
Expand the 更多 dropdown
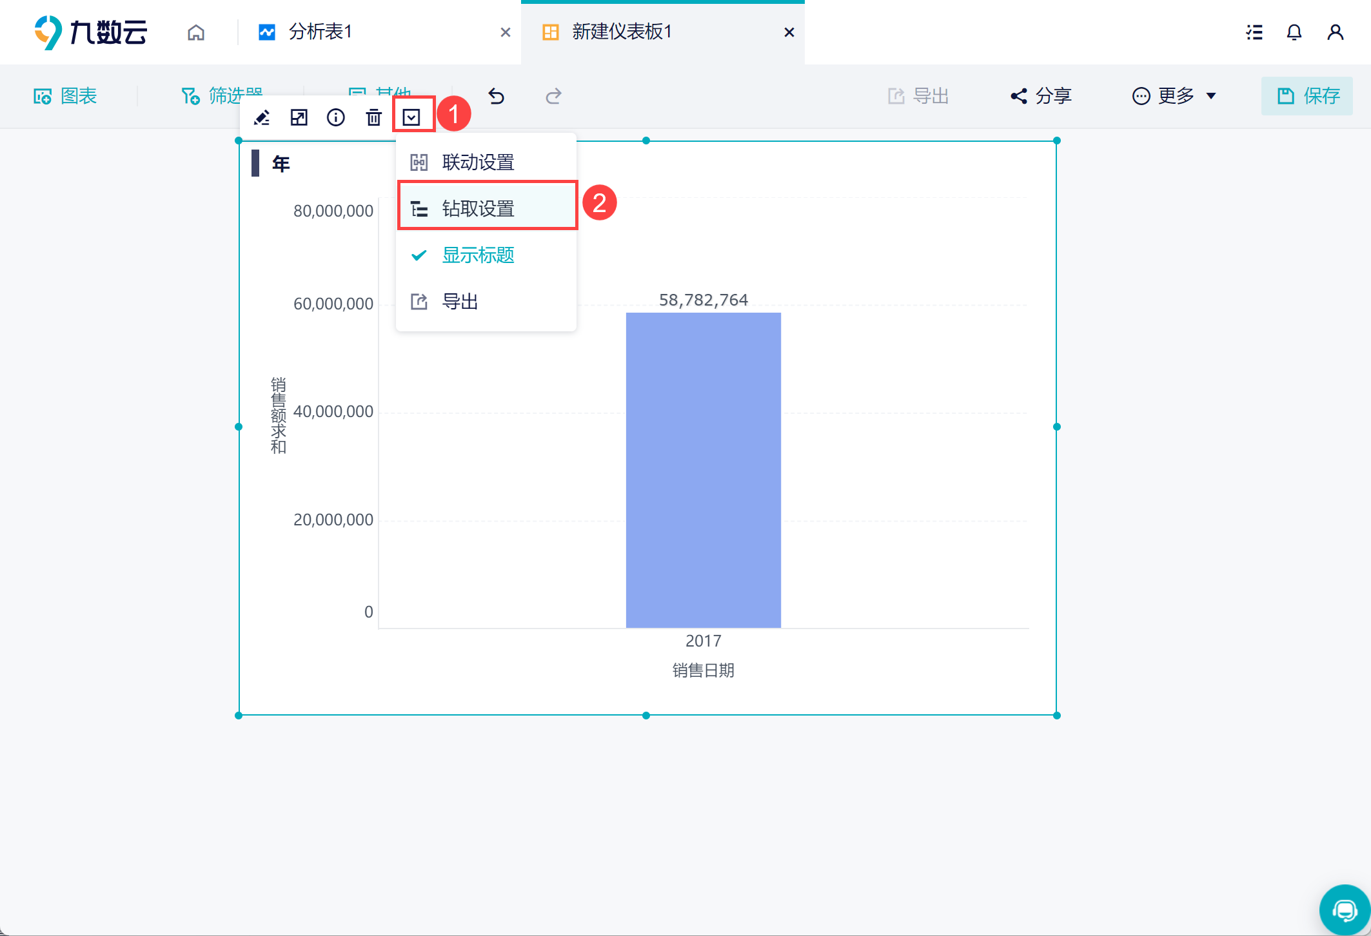(x=1175, y=96)
